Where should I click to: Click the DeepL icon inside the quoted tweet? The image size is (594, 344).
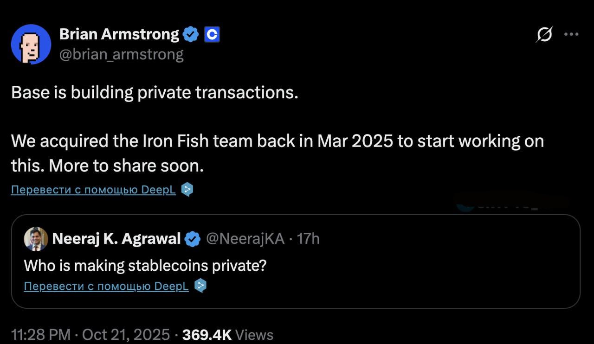tap(200, 286)
